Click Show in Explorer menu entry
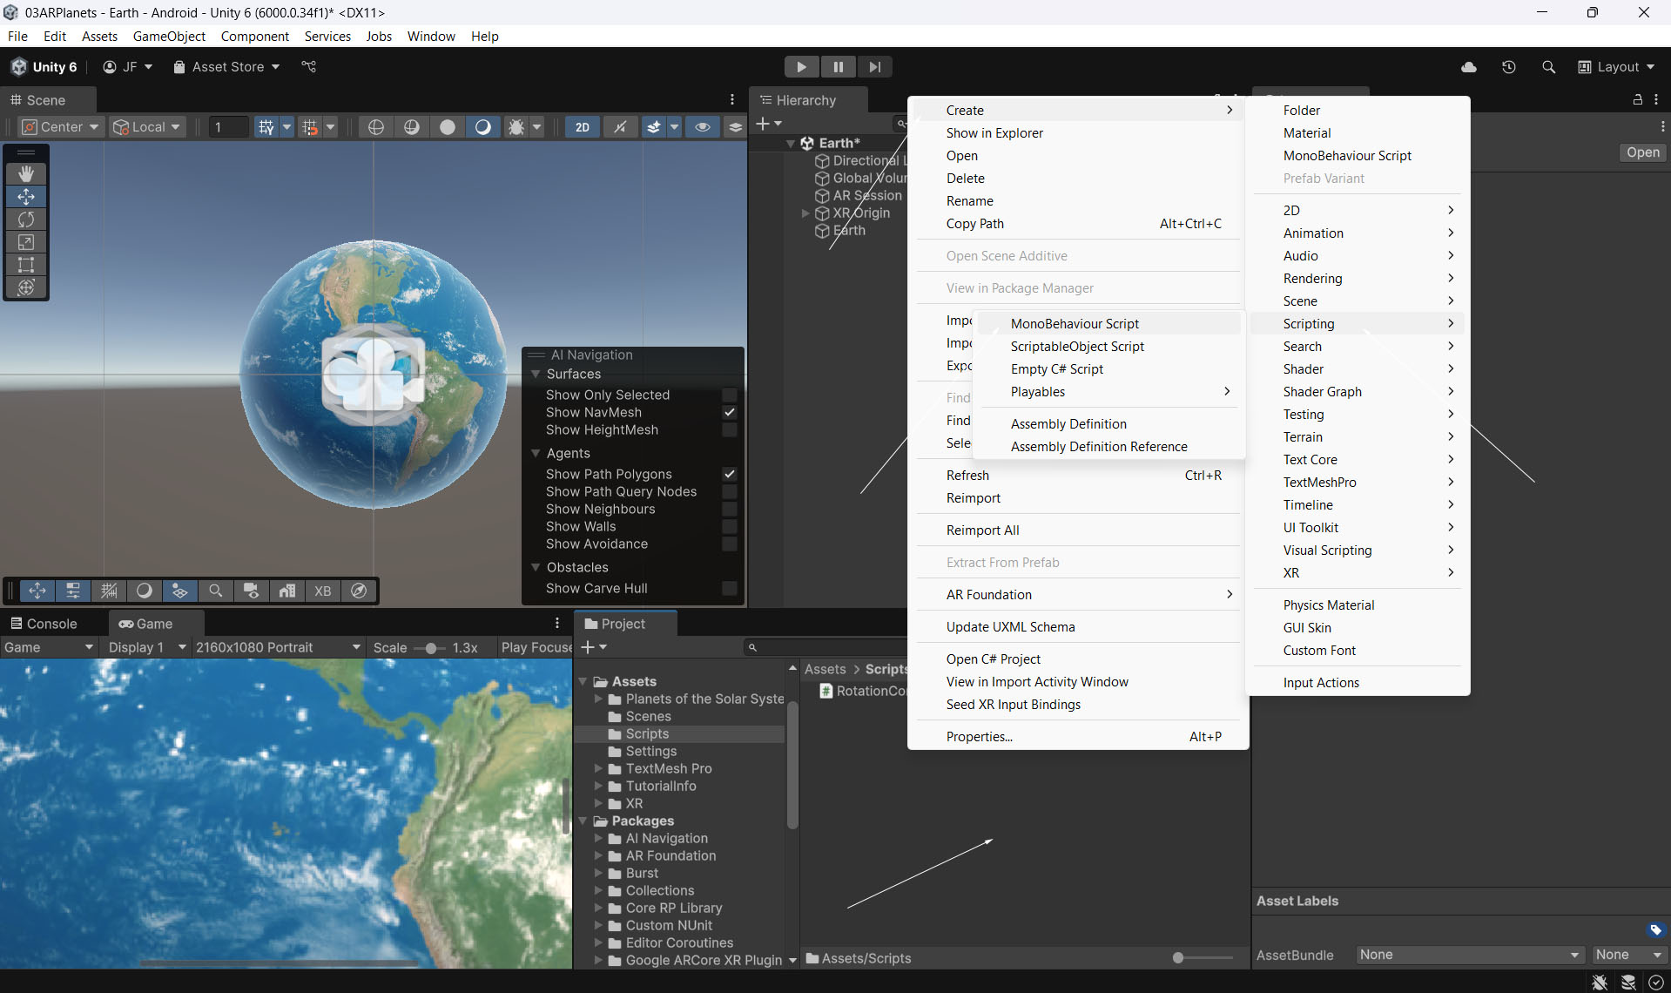Image resolution: width=1671 pixels, height=993 pixels. click(994, 133)
